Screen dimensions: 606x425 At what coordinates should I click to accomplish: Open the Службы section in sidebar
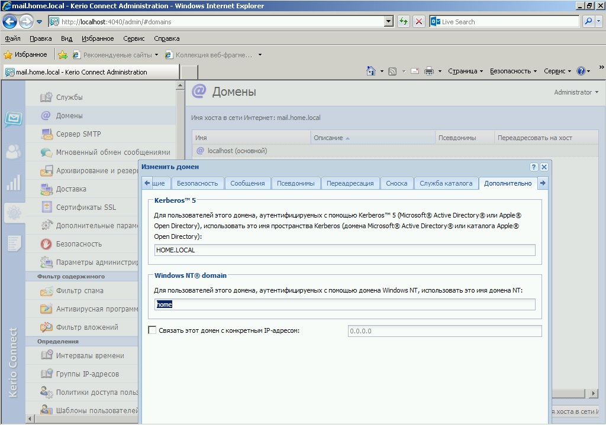[x=69, y=97]
